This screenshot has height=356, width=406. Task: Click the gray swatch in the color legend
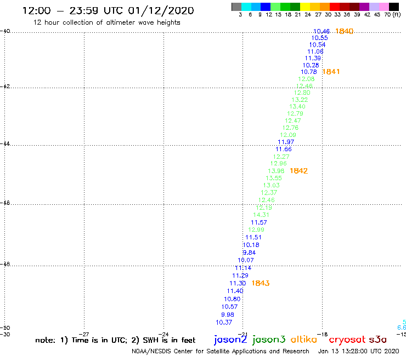[236, 7]
